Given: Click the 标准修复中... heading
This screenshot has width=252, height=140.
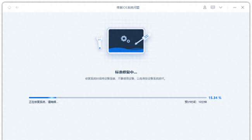Looking at the screenshot, I should [x=126, y=72].
